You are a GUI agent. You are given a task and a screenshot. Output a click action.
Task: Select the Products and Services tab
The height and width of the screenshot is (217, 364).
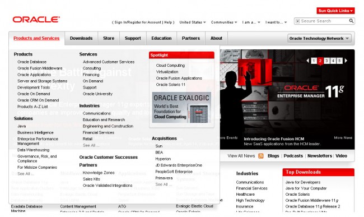click(36, 38)
